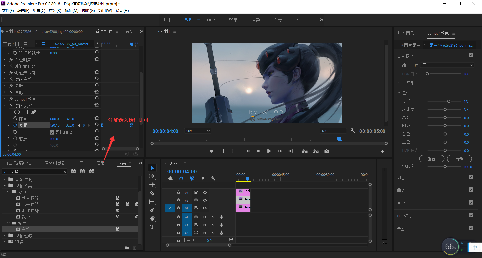Viewport: 482px width, 258px height.
Task: Toggle linked selection in timeline
Action: pyautogui.click(x=192, y=178)
